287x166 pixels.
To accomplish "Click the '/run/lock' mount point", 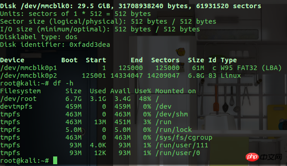I will click(173, 130).
